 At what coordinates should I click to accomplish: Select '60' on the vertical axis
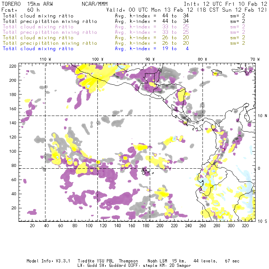tap(14, 180)
